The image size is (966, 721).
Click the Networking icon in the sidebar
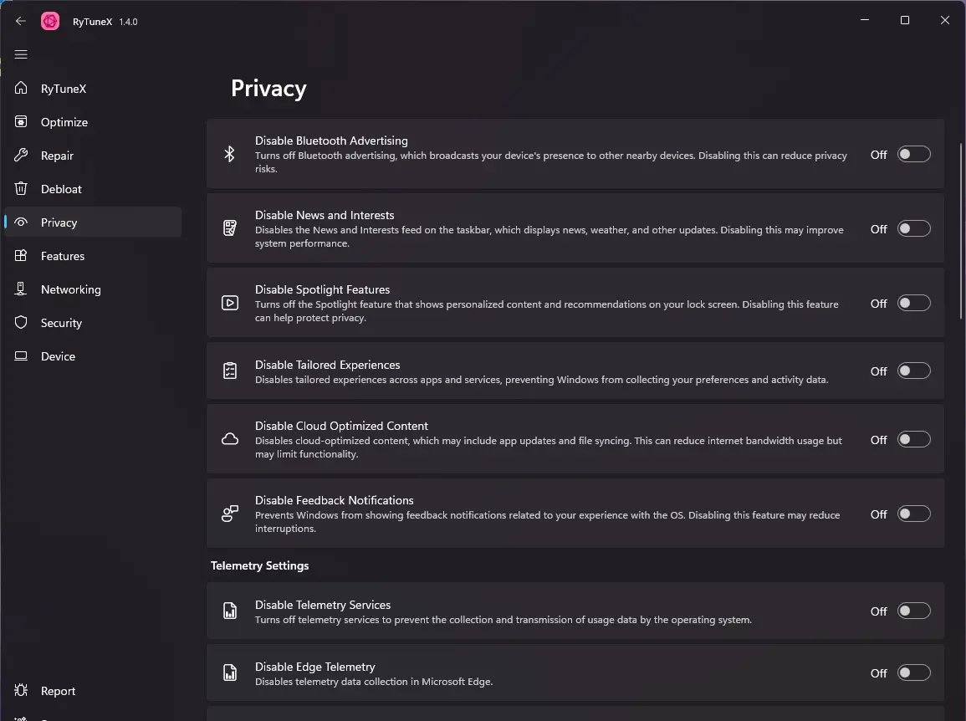tap(21, 289)
